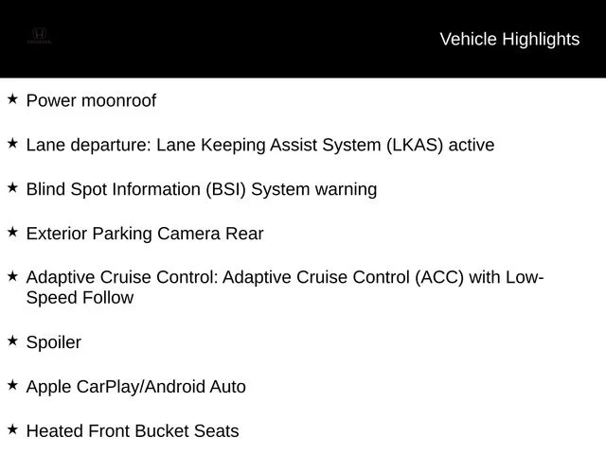Select the Apple CarPlay/Android Auto text
Screen dimensions: 606x454
136,387
